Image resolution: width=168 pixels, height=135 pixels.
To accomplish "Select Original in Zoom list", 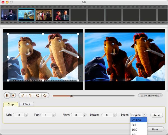I will click(x=139, y=120).
